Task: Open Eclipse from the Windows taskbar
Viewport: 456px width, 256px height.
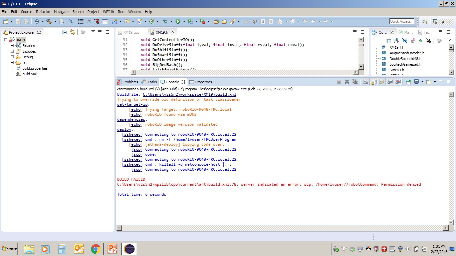Action: (129, 249)
